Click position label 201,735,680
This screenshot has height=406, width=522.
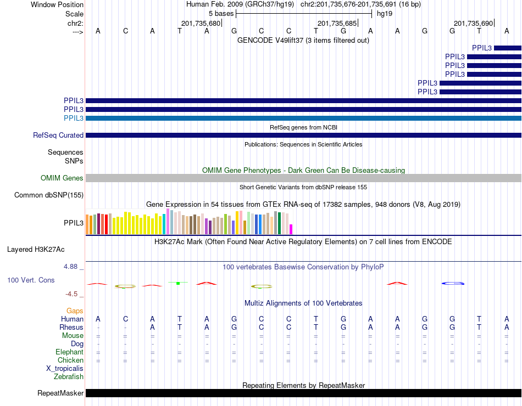pyautogui.click(x=201, y=23)
